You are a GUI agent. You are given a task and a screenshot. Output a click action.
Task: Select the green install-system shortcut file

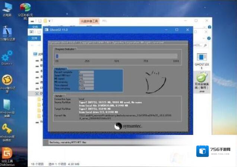coord(202,81)
